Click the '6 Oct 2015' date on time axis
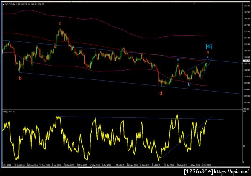251x176 pixels. tap(206, 165)
